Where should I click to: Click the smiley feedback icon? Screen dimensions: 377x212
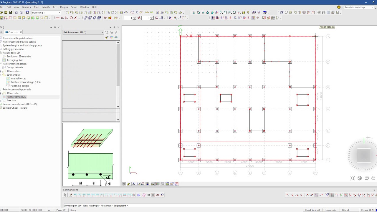339,7
